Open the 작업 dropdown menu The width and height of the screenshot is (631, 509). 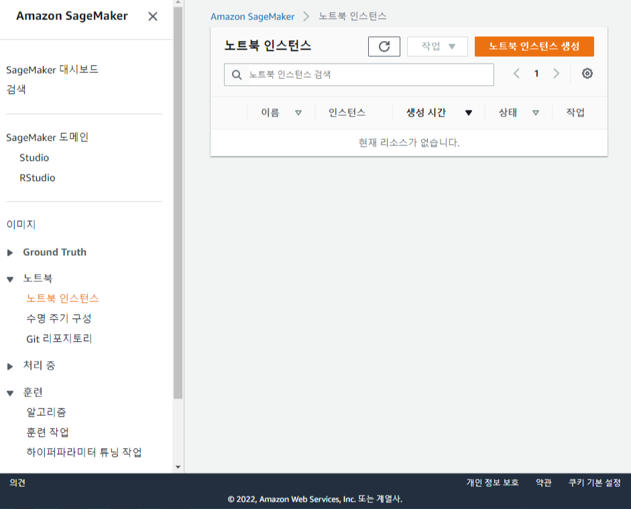[x=437, y=47]
